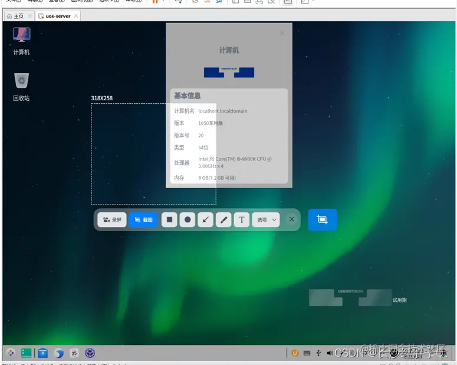The height and width of the screenshot is (365, 457).
Task: Click the Intel Core i9-9900K processor text
Action: [x=235, y=163]
